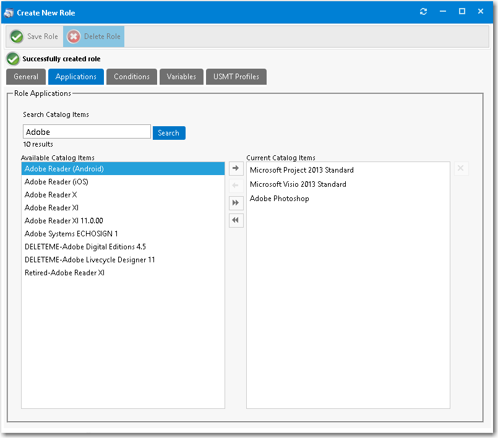Remove item with single left arrow
Image resolution: width=498 pixels, height=438 pixels.
236,186
